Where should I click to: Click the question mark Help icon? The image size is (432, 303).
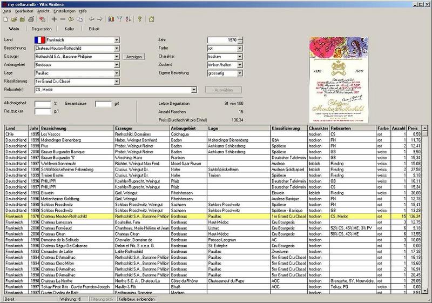pos(140,19)
